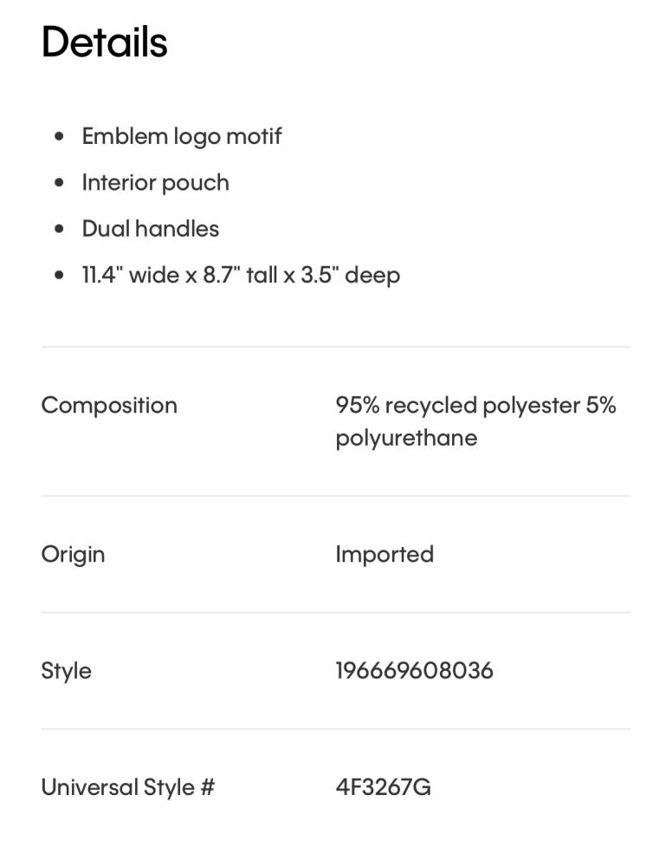Click the 'Dual handles' list item
Viewport: 672px width, 867px height.
pos(151,229)
